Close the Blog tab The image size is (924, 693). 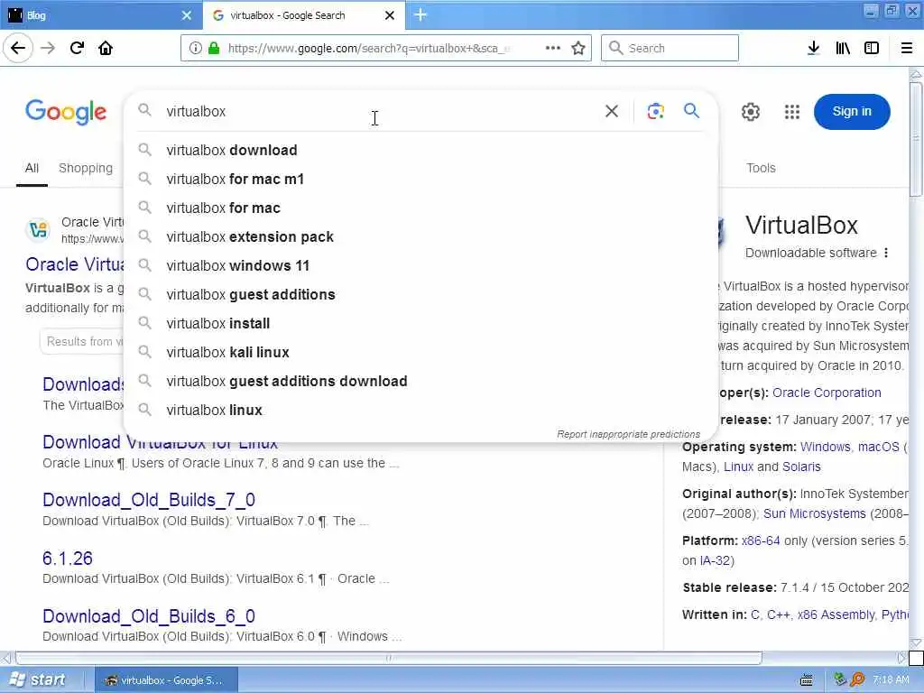(186, 15)
